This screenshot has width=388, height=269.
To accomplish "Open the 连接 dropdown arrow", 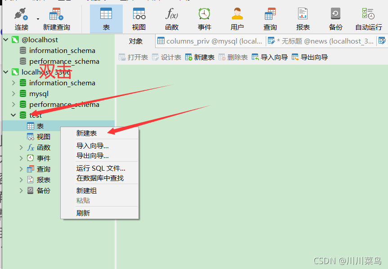I will click(x=38, y=19).
